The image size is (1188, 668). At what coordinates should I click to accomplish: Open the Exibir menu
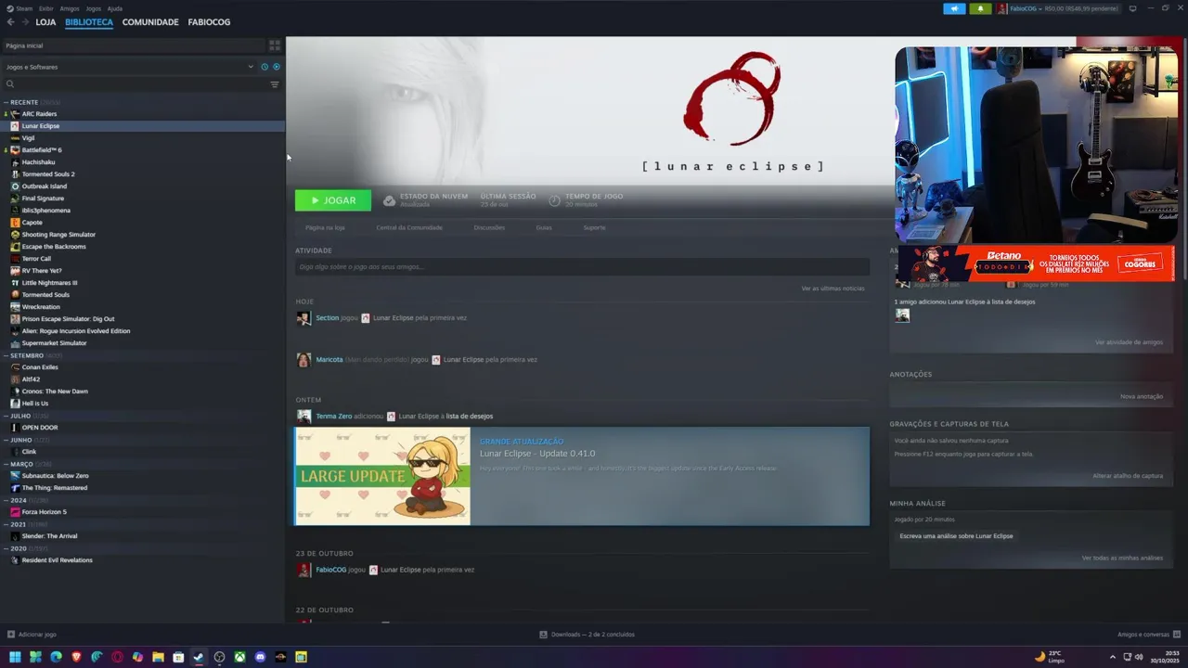click(x=46, y=8)
